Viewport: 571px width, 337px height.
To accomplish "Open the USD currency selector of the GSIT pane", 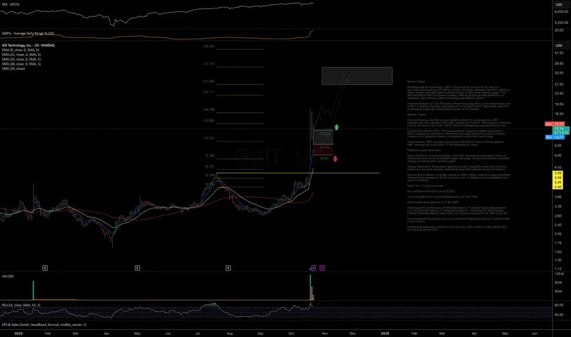I will pos(559,45).
